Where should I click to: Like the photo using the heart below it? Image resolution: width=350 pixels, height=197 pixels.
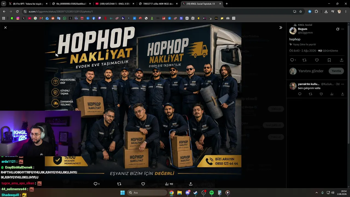pos(143,184)
